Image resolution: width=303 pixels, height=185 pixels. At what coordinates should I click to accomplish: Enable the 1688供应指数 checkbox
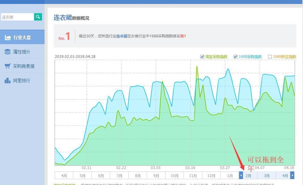click(x=270, y=57)
